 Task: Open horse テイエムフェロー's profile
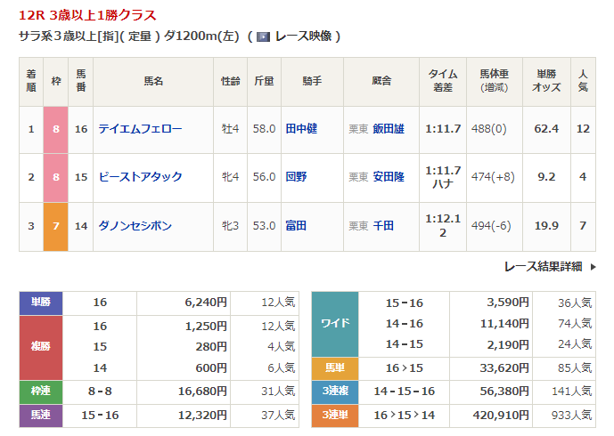coord(140,129)
